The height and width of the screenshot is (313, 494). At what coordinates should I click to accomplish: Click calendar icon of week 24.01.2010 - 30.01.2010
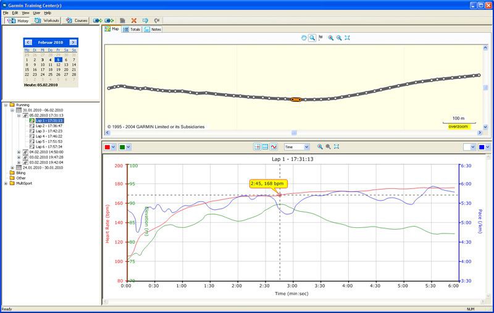tap(19, 168)
